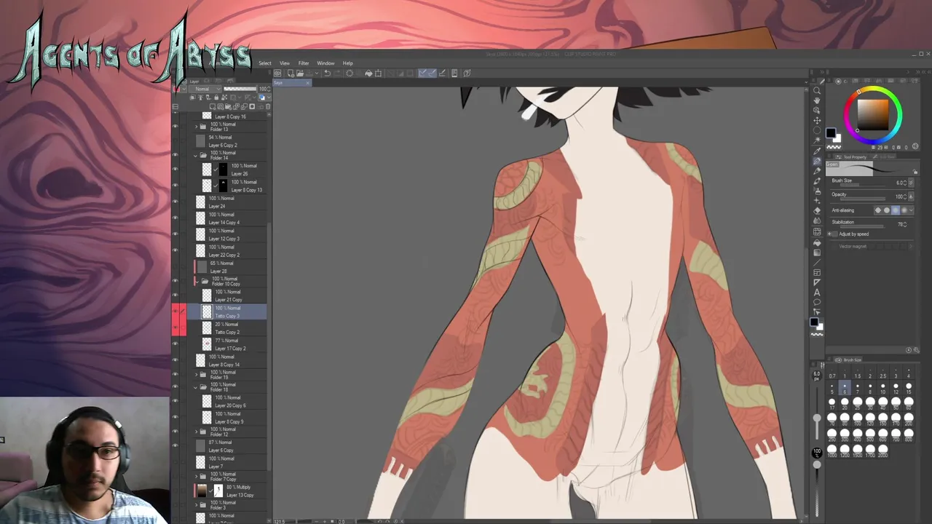Expand Folder 12 in layer list
The width and height of the screenshot is (932, 524).
point(195,432)
